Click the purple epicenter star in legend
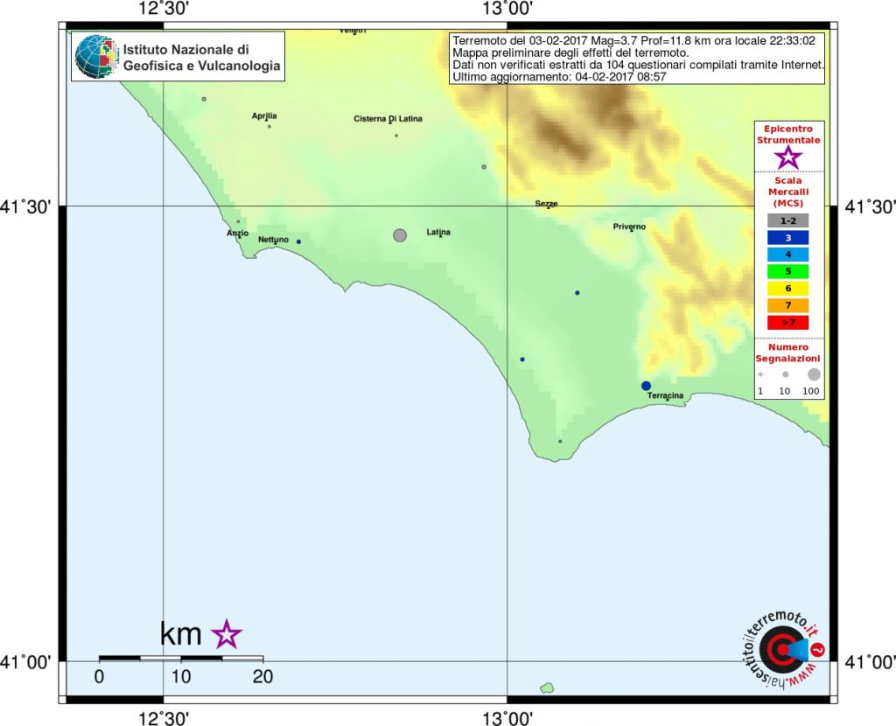 pyautogui.click(x=788, y=157)
